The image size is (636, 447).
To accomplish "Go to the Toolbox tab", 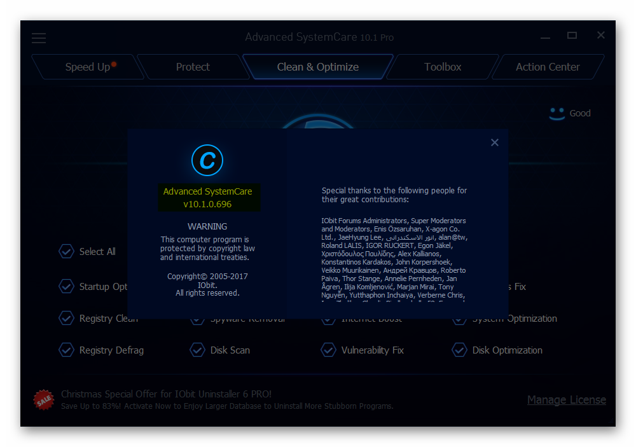I will coord(443,67).
